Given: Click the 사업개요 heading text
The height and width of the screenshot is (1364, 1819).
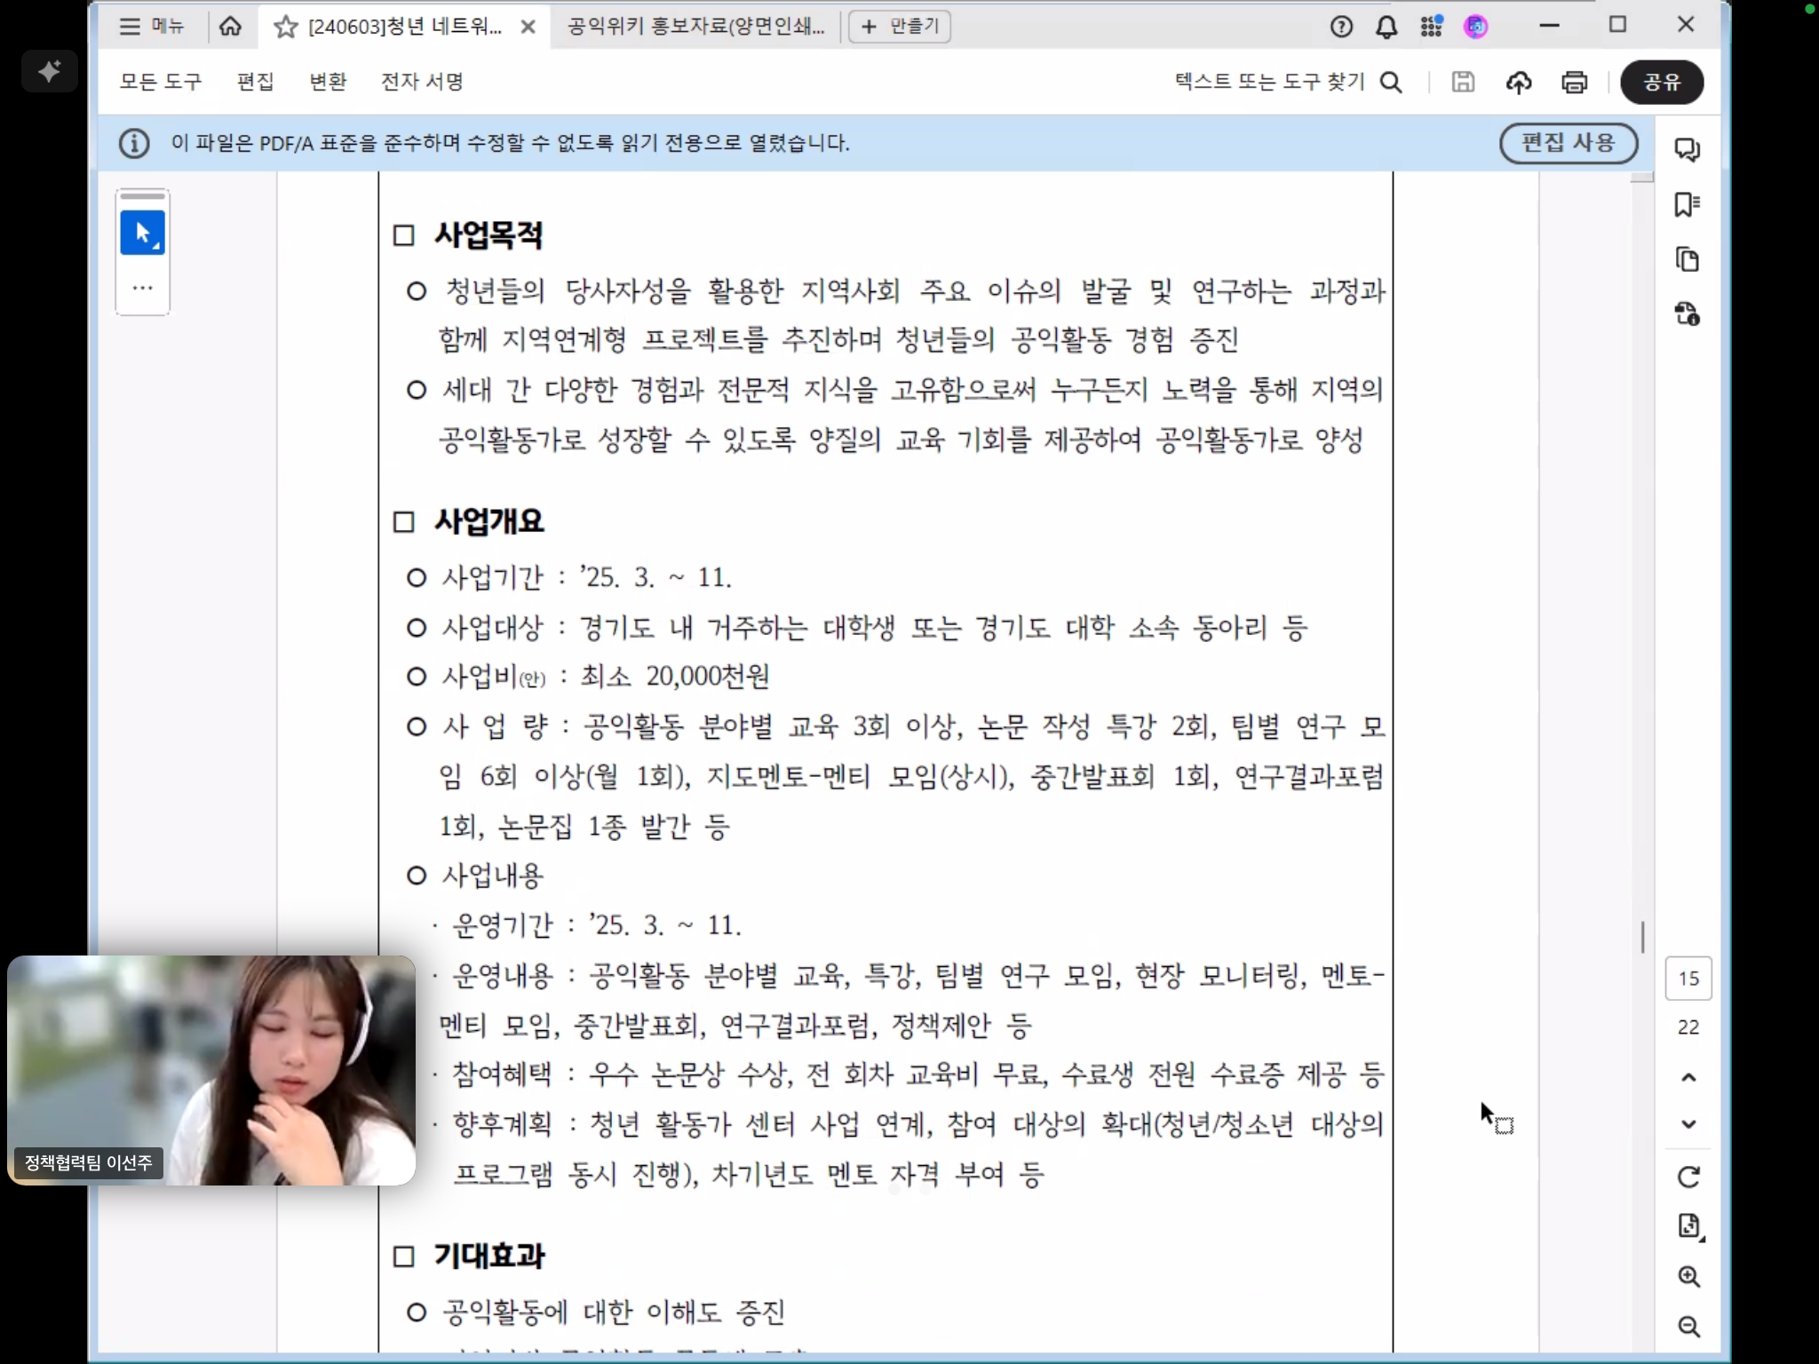Looking at the screenshot, I should pos(488,521).
